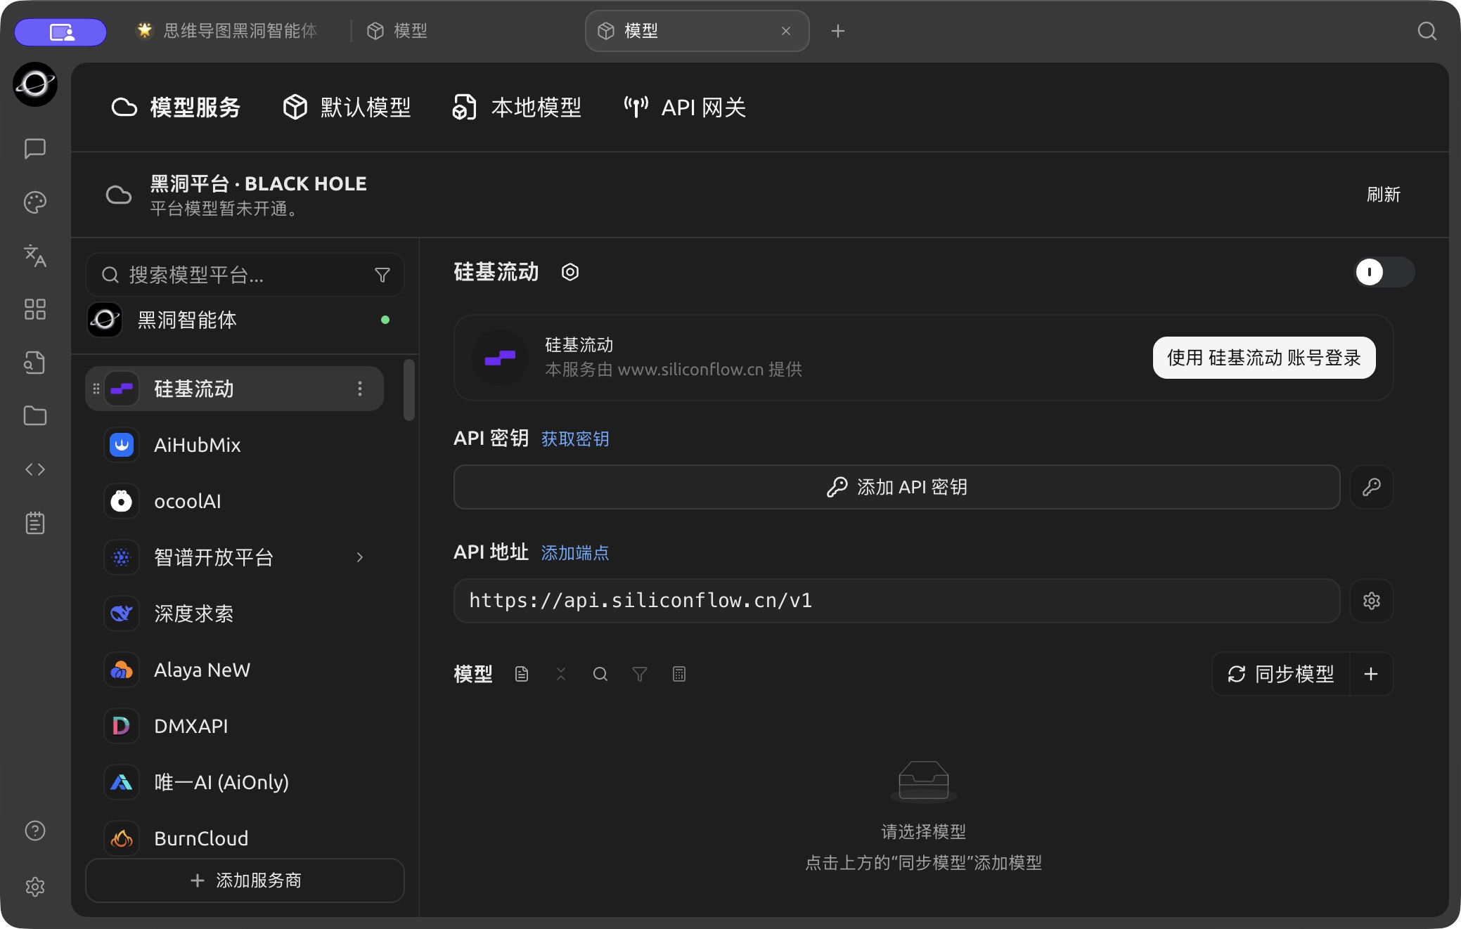Open the three-dot menu on 硅基流动 row
Image resolution: width=1461 pixels, height=929 pixels.
coord(360,389)
